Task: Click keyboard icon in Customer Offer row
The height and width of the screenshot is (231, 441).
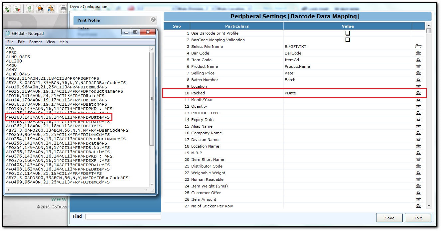Action: pos(418,193)
